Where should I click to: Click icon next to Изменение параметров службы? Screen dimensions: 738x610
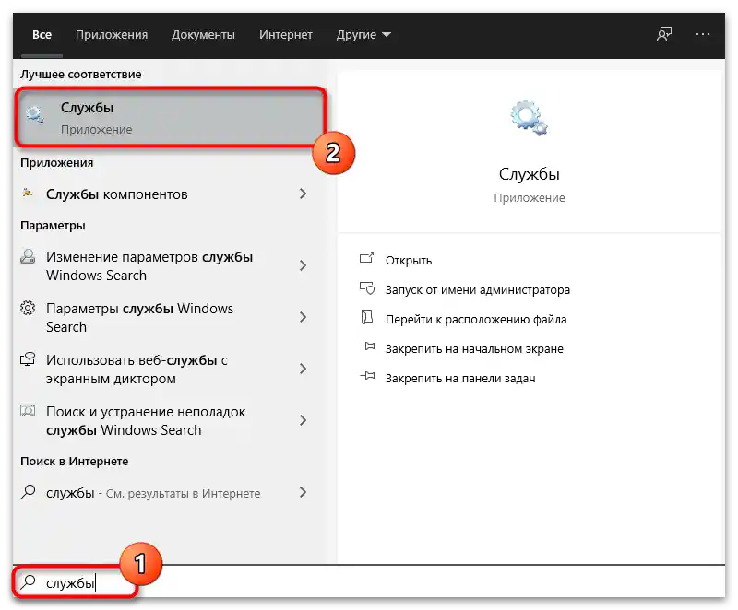28,256
